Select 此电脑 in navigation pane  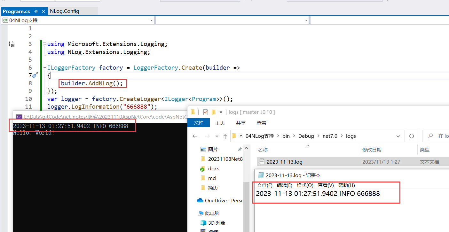click(212, 213)
